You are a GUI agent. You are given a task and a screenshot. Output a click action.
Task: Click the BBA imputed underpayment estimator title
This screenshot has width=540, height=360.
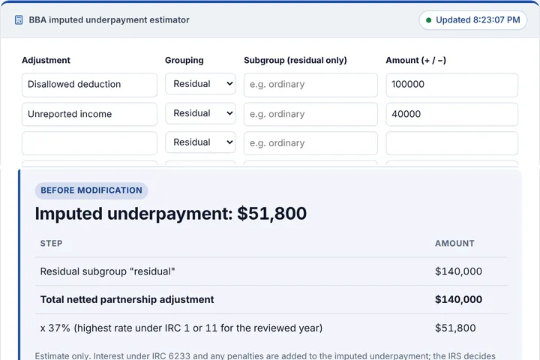click(x=109, y=20)
